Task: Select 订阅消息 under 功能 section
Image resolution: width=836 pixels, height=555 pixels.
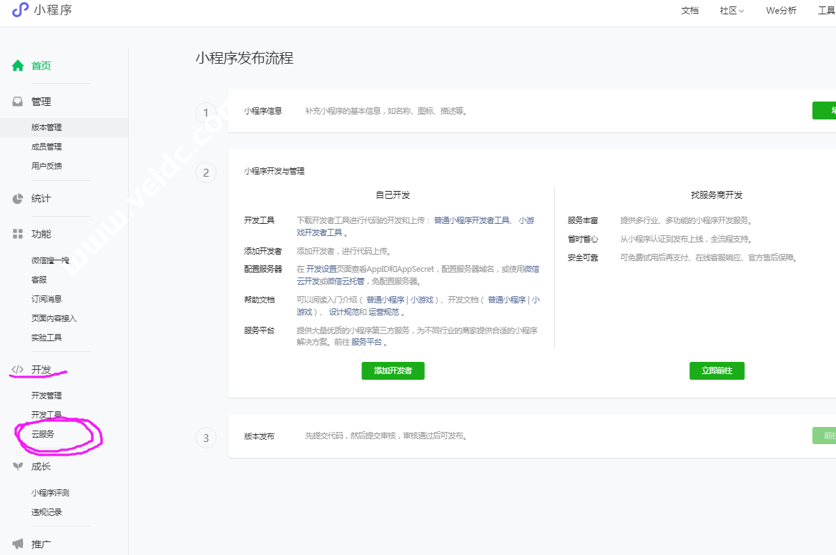Action: pyautogui.click(x=46, y=299)
